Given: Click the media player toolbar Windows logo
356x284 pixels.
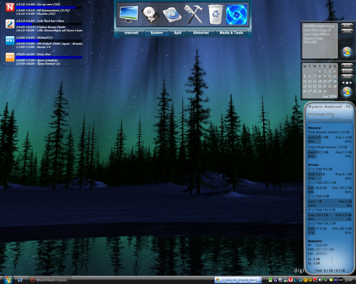Looking at the screenshot, I should pos(217,280).
